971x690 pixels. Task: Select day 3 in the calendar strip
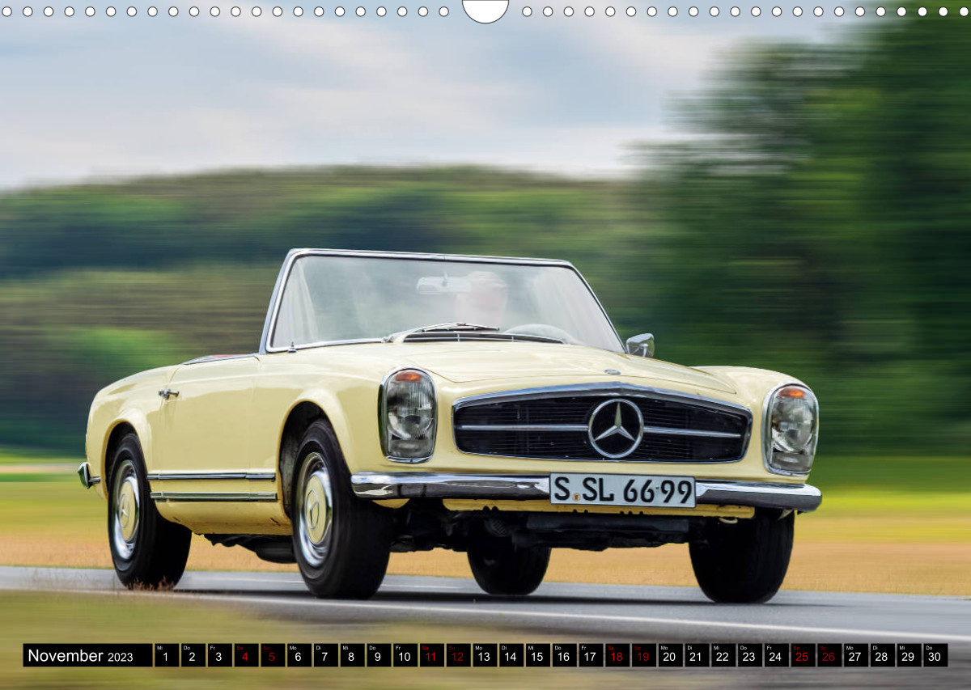pyautogui.click(x=219, y=655)
